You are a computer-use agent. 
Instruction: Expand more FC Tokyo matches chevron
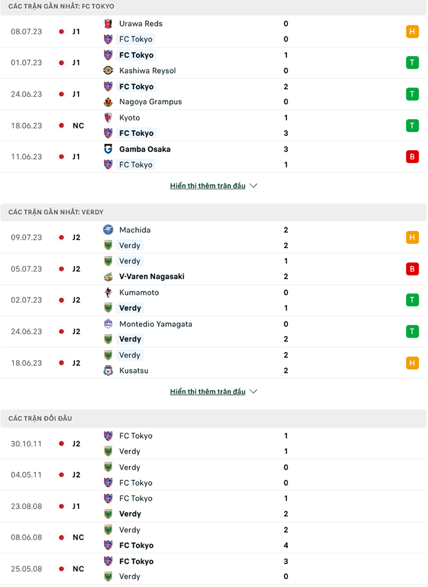(x=253, y=186)
